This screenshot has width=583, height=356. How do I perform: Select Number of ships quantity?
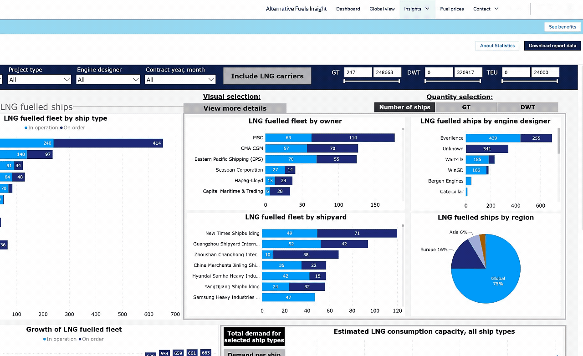point(405,107)
